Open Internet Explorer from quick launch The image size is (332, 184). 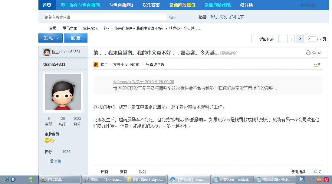[x=6, y=179]
